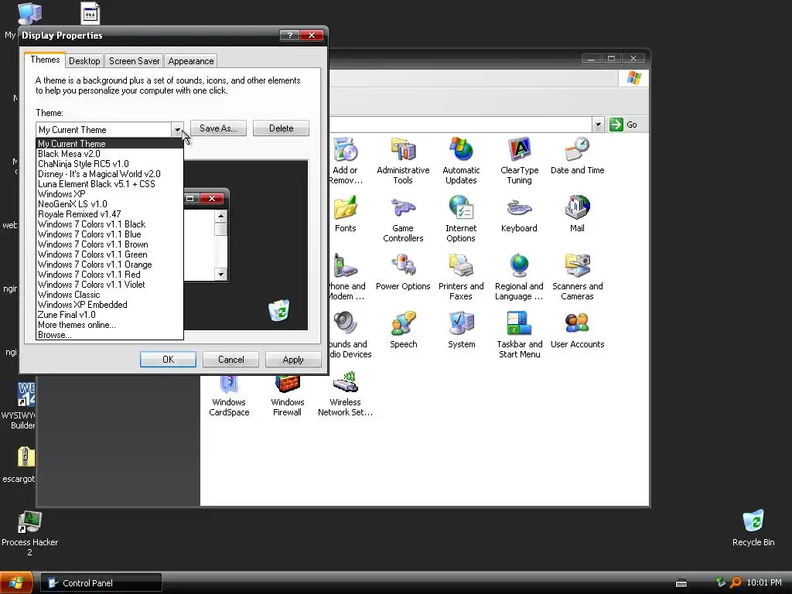Switch to the Themes tab

45,60
